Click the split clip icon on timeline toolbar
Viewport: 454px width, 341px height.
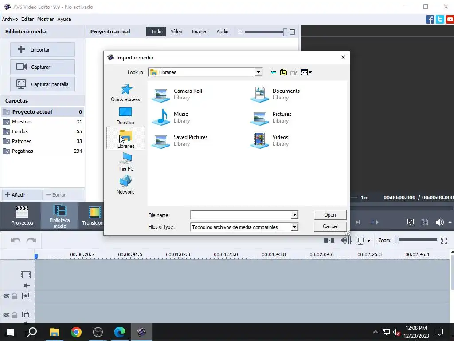coord(329,240)
